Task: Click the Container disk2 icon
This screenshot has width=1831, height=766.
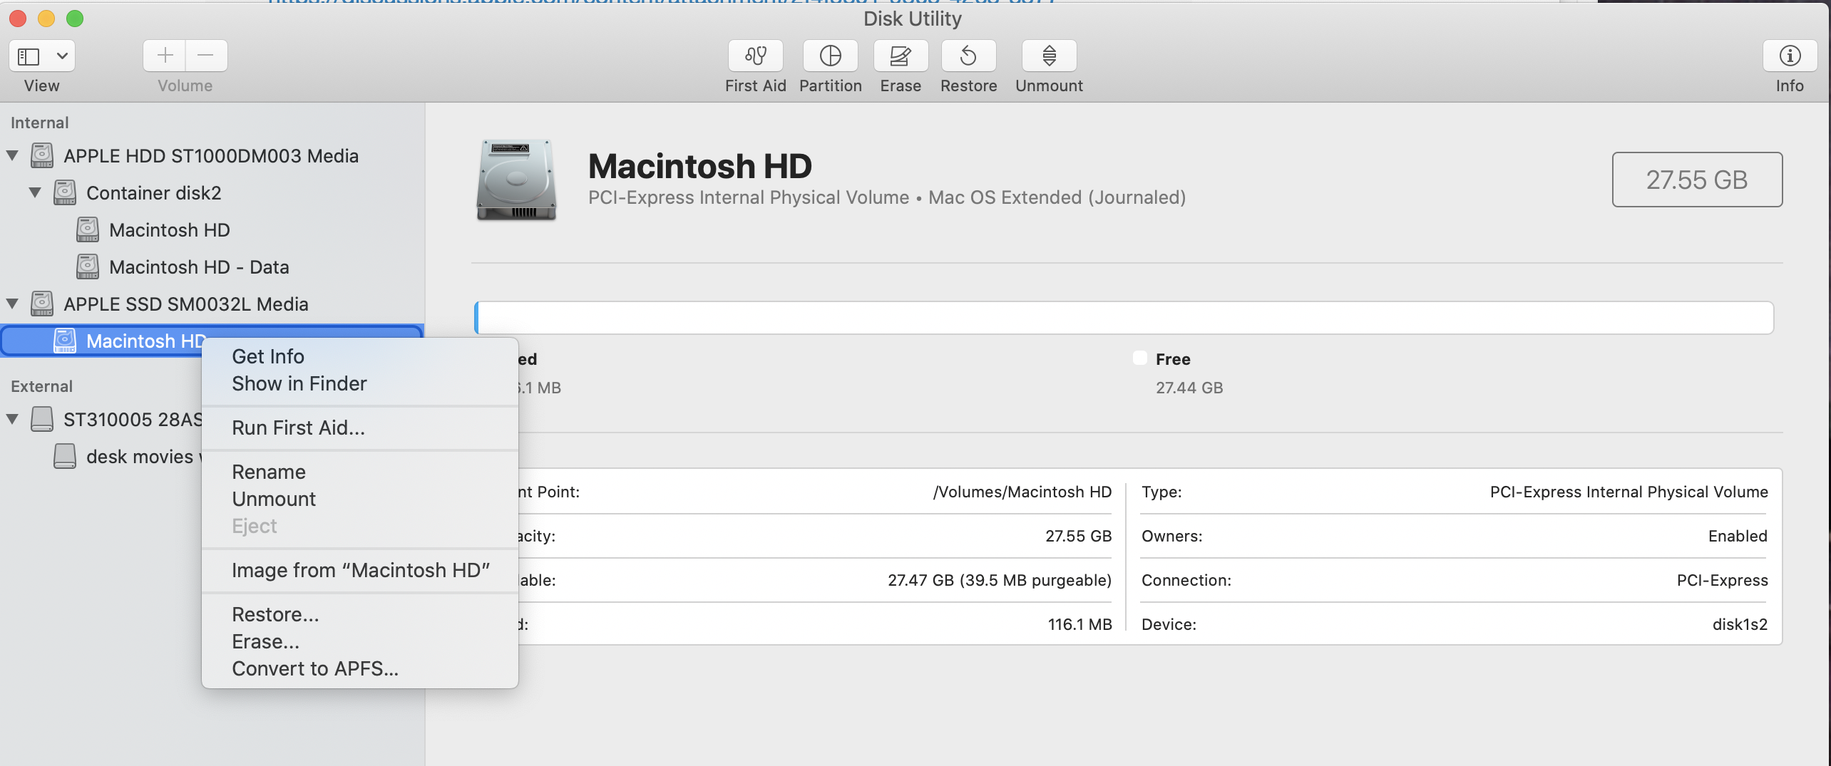Action: pyautogui.click(x=65, y=192)
